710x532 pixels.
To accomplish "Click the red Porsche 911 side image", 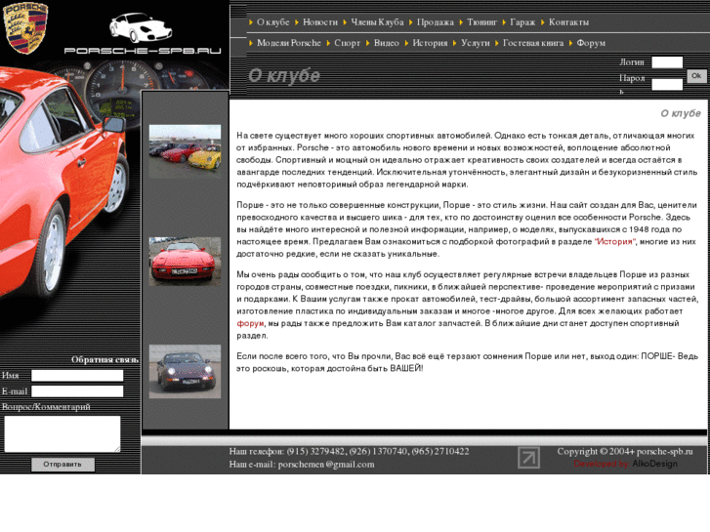I will tap(63, 182).
